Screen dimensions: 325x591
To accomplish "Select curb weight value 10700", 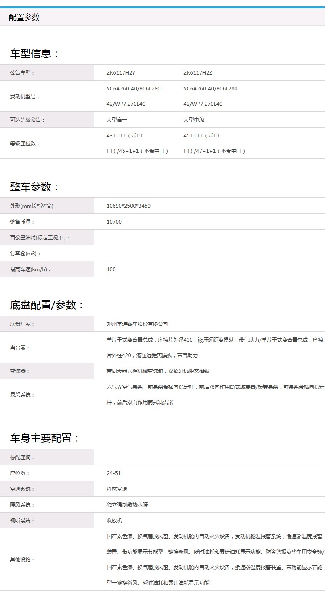I will [x=114, y=222].
